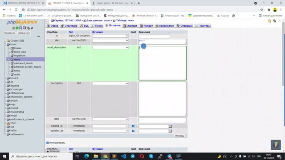Open the todos table icon
The image size is (285, 160).
tap(12, 71)
